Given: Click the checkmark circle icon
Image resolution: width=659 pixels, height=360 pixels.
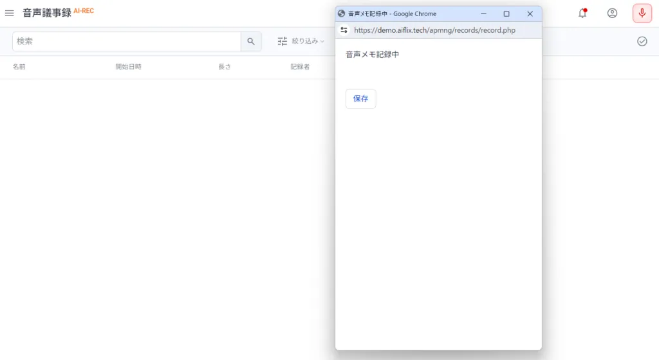Looking at the screenshot, I should [642, 41].
